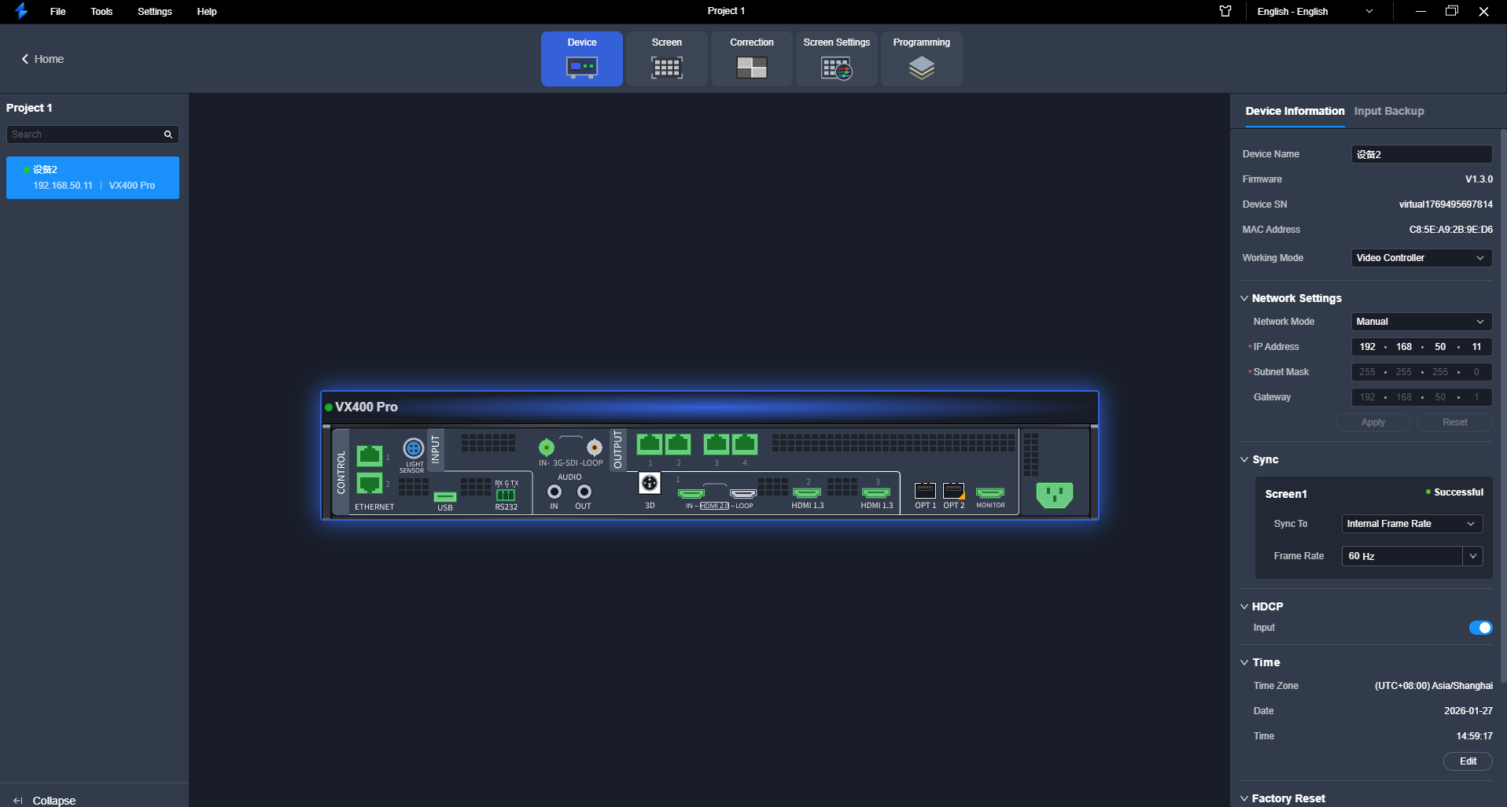Click the Ethernet control port 2 icon
This screenshot has width=1507, height=807.
coord(370,483)
